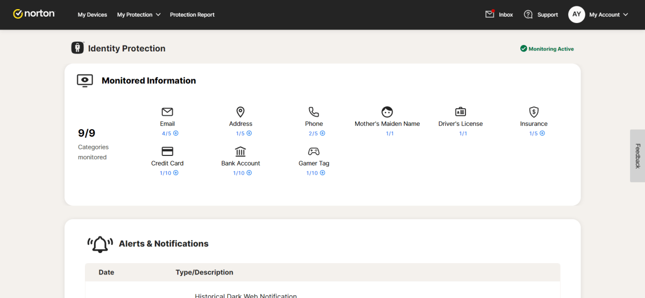Add another phone via the plus icon
The width and height of the screenshot is (645, 298).
[x=322, y=133]
